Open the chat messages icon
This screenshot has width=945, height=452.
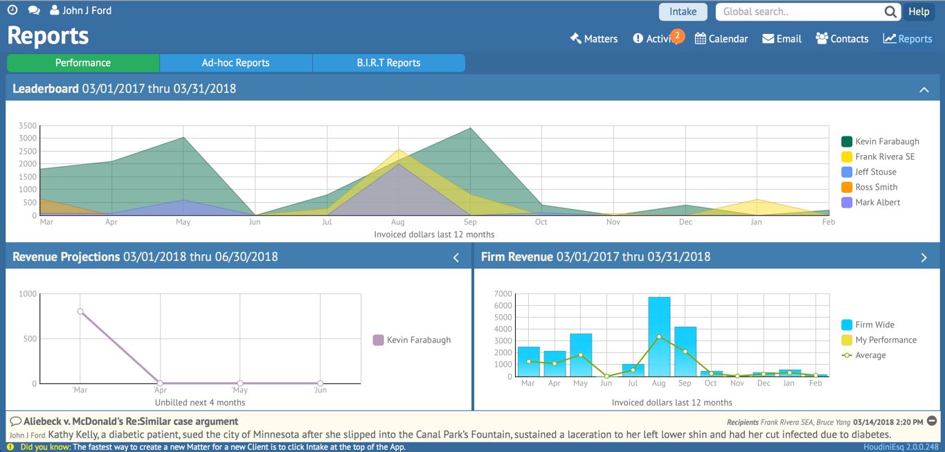click(34, 10)
